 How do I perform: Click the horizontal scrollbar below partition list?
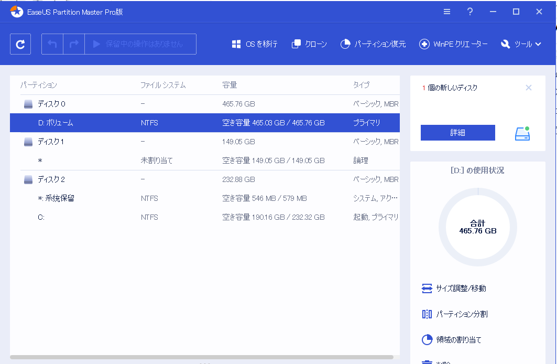tap(204, 357)
